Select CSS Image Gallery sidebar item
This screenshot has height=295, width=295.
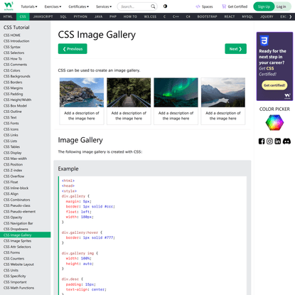pos(25,235)
